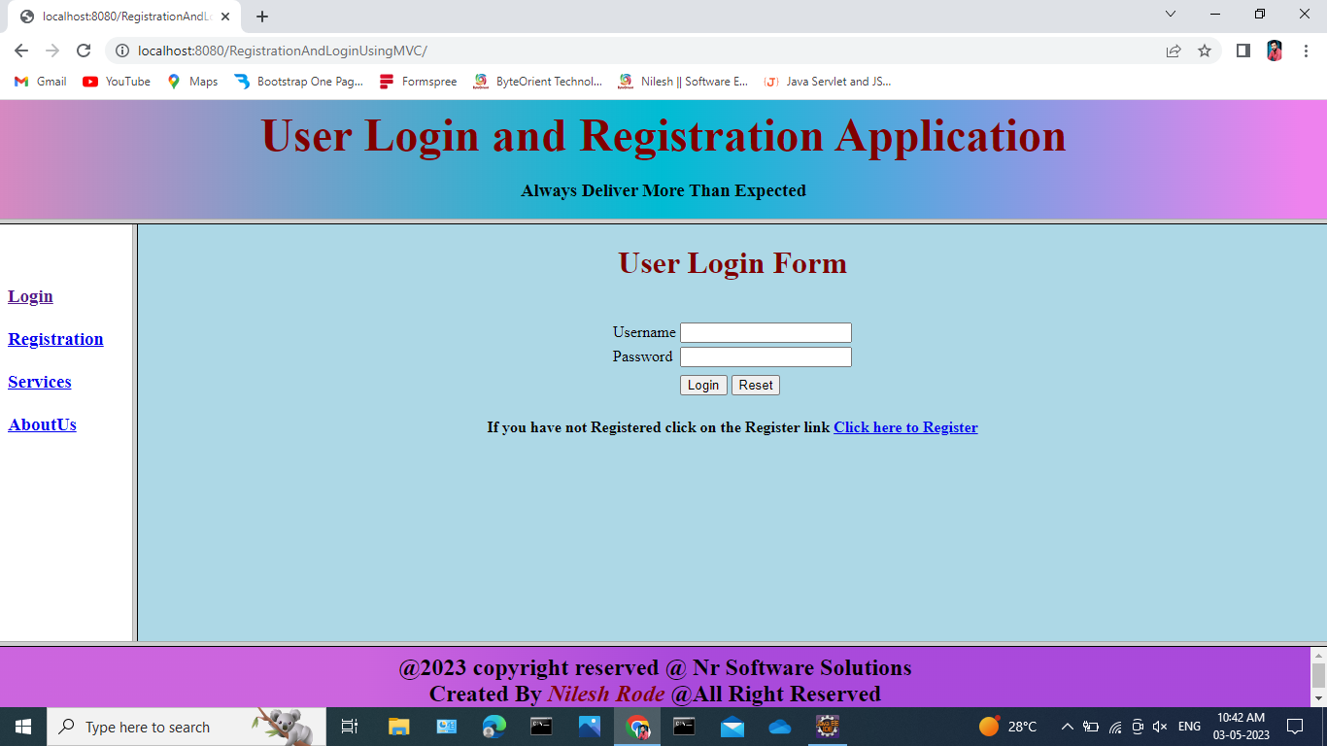Open the Formspree bookmark

418,82
